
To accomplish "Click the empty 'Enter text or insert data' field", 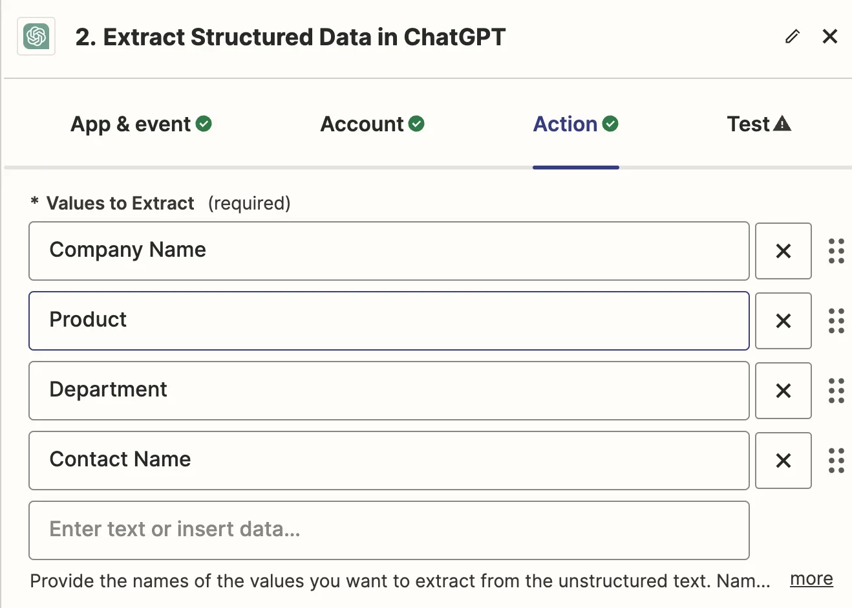I will 389,530.
